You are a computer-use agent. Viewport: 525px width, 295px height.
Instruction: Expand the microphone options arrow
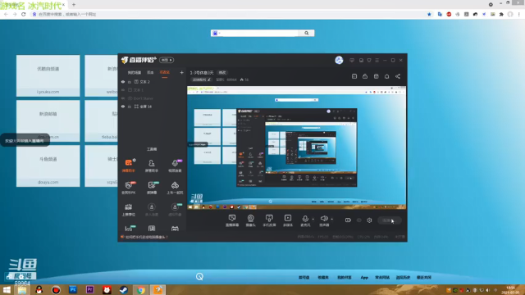point(313,219)
